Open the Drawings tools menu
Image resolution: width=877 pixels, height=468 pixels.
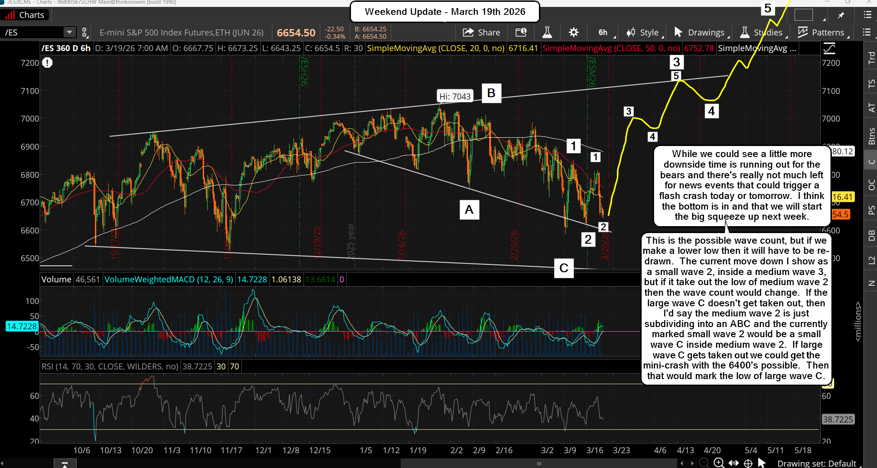click(700, 32)
